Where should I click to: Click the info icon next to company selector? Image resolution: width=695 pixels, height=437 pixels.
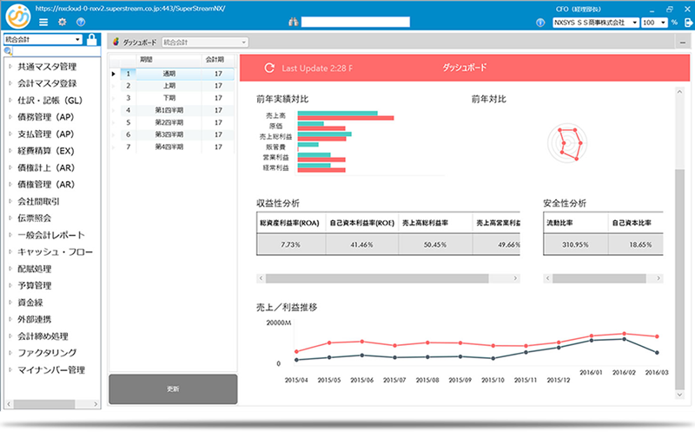pyautogui.click(x=542, y=22)
